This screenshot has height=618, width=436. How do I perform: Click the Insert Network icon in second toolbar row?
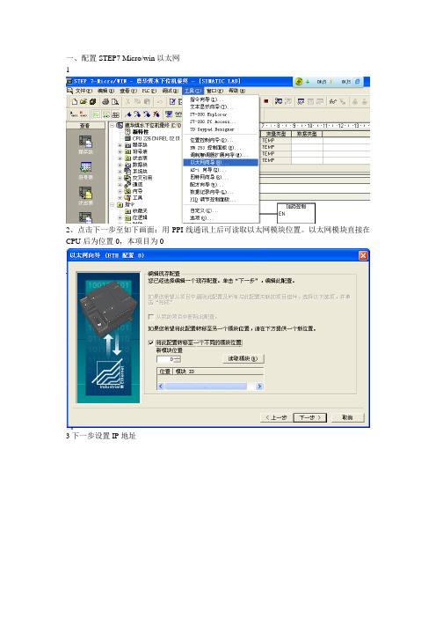[74, 114]
